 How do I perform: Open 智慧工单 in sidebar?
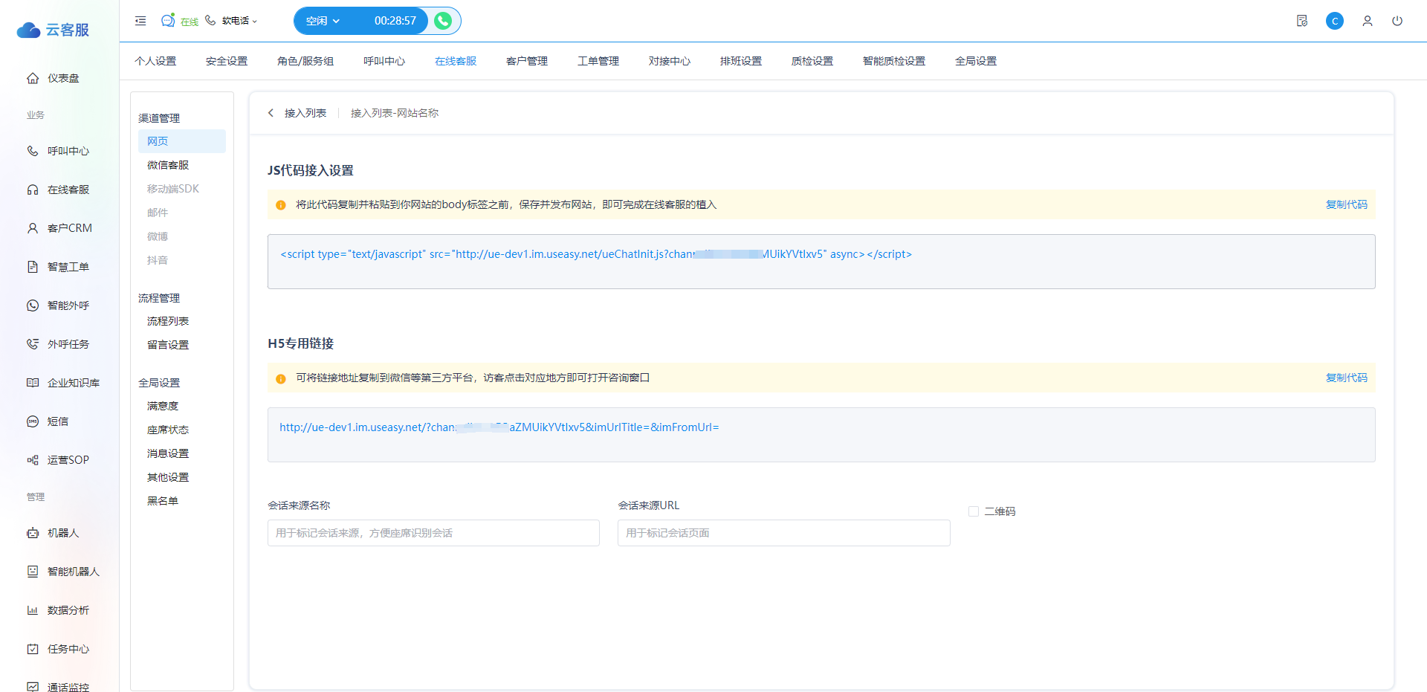(59, 267)
